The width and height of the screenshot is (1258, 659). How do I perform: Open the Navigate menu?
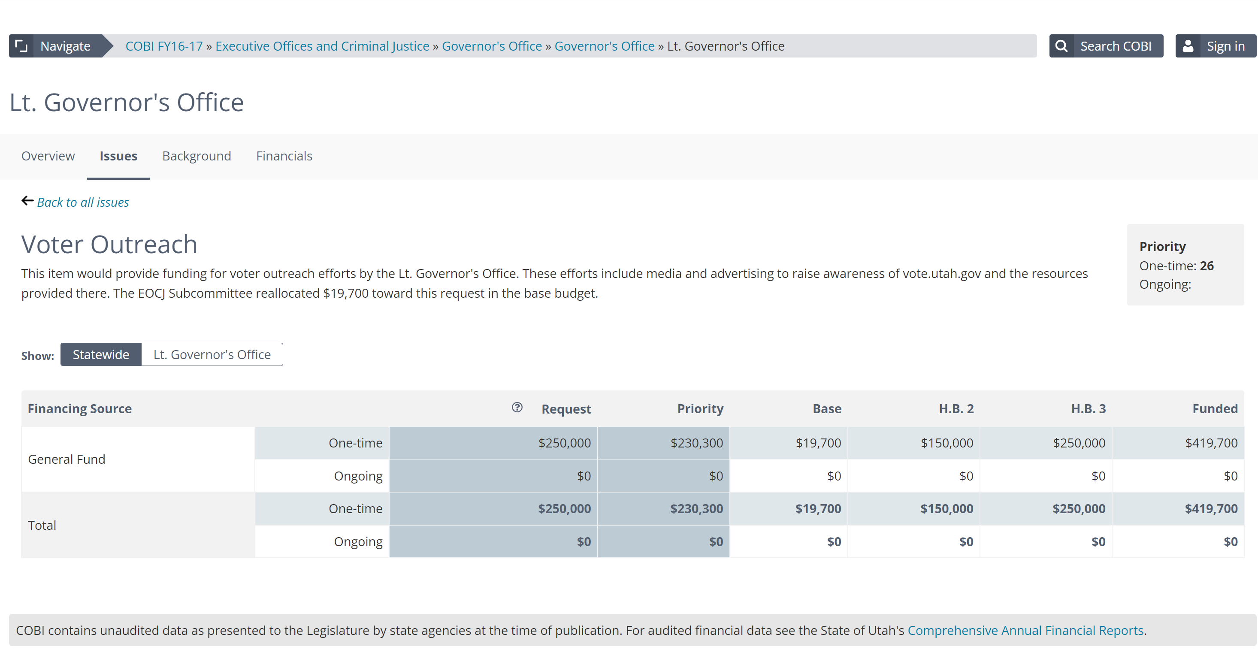66,46
